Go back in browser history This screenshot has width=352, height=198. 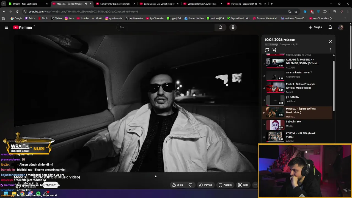[4, 12]
